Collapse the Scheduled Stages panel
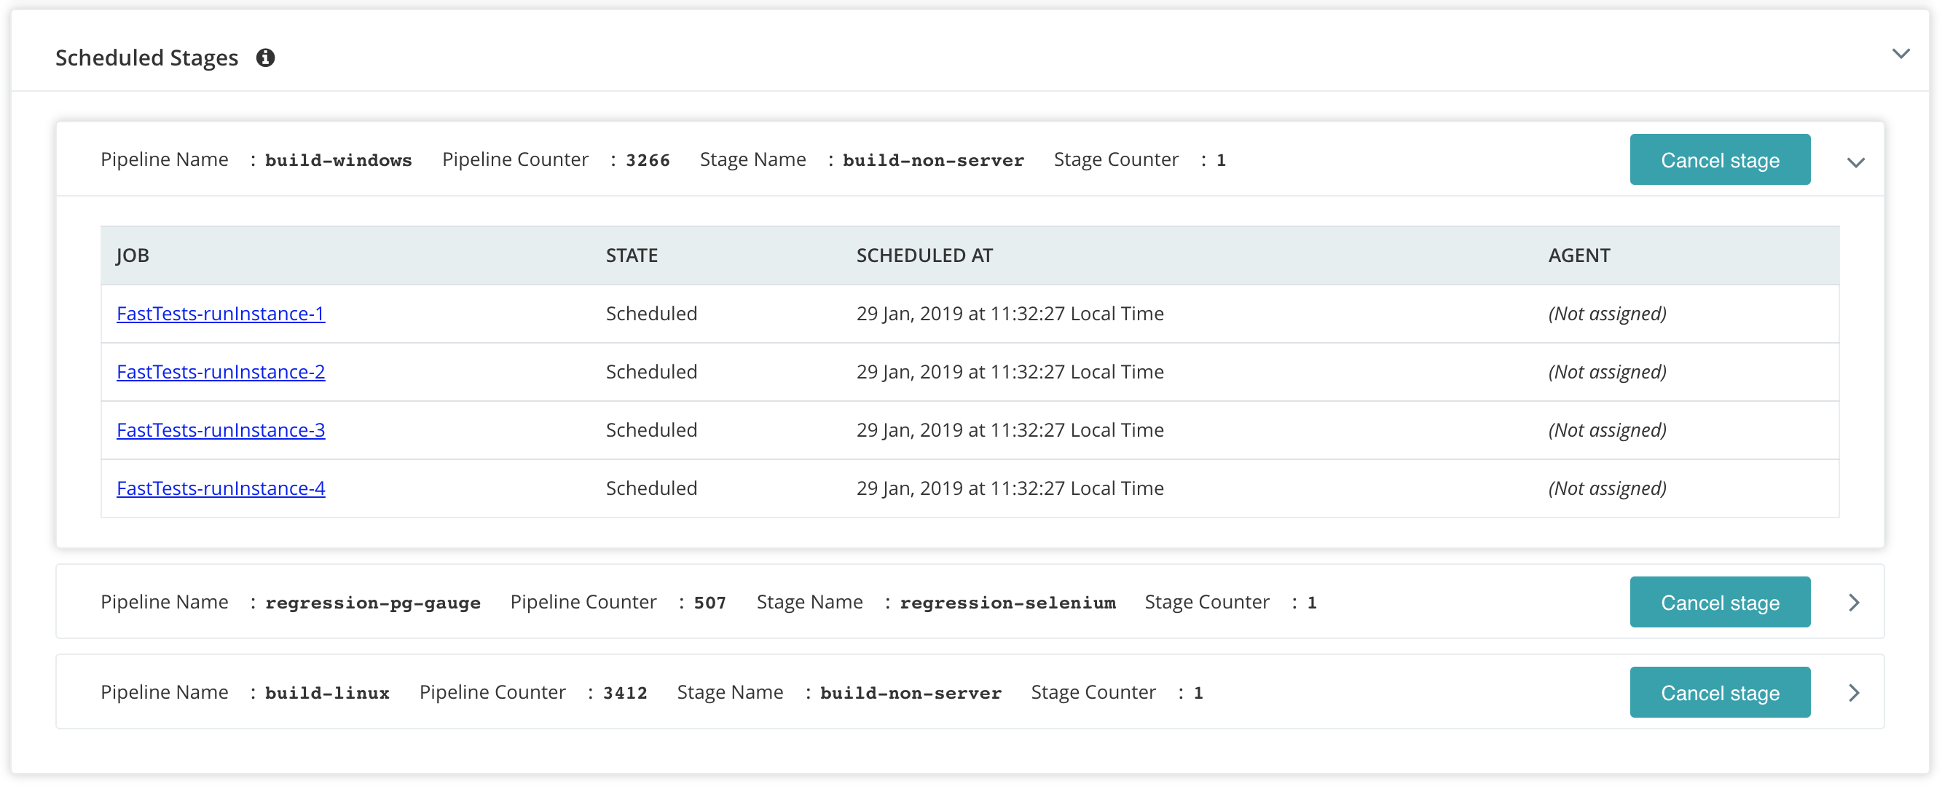The width and height of the screenshot is (1942, 789). pos(1900,54)
